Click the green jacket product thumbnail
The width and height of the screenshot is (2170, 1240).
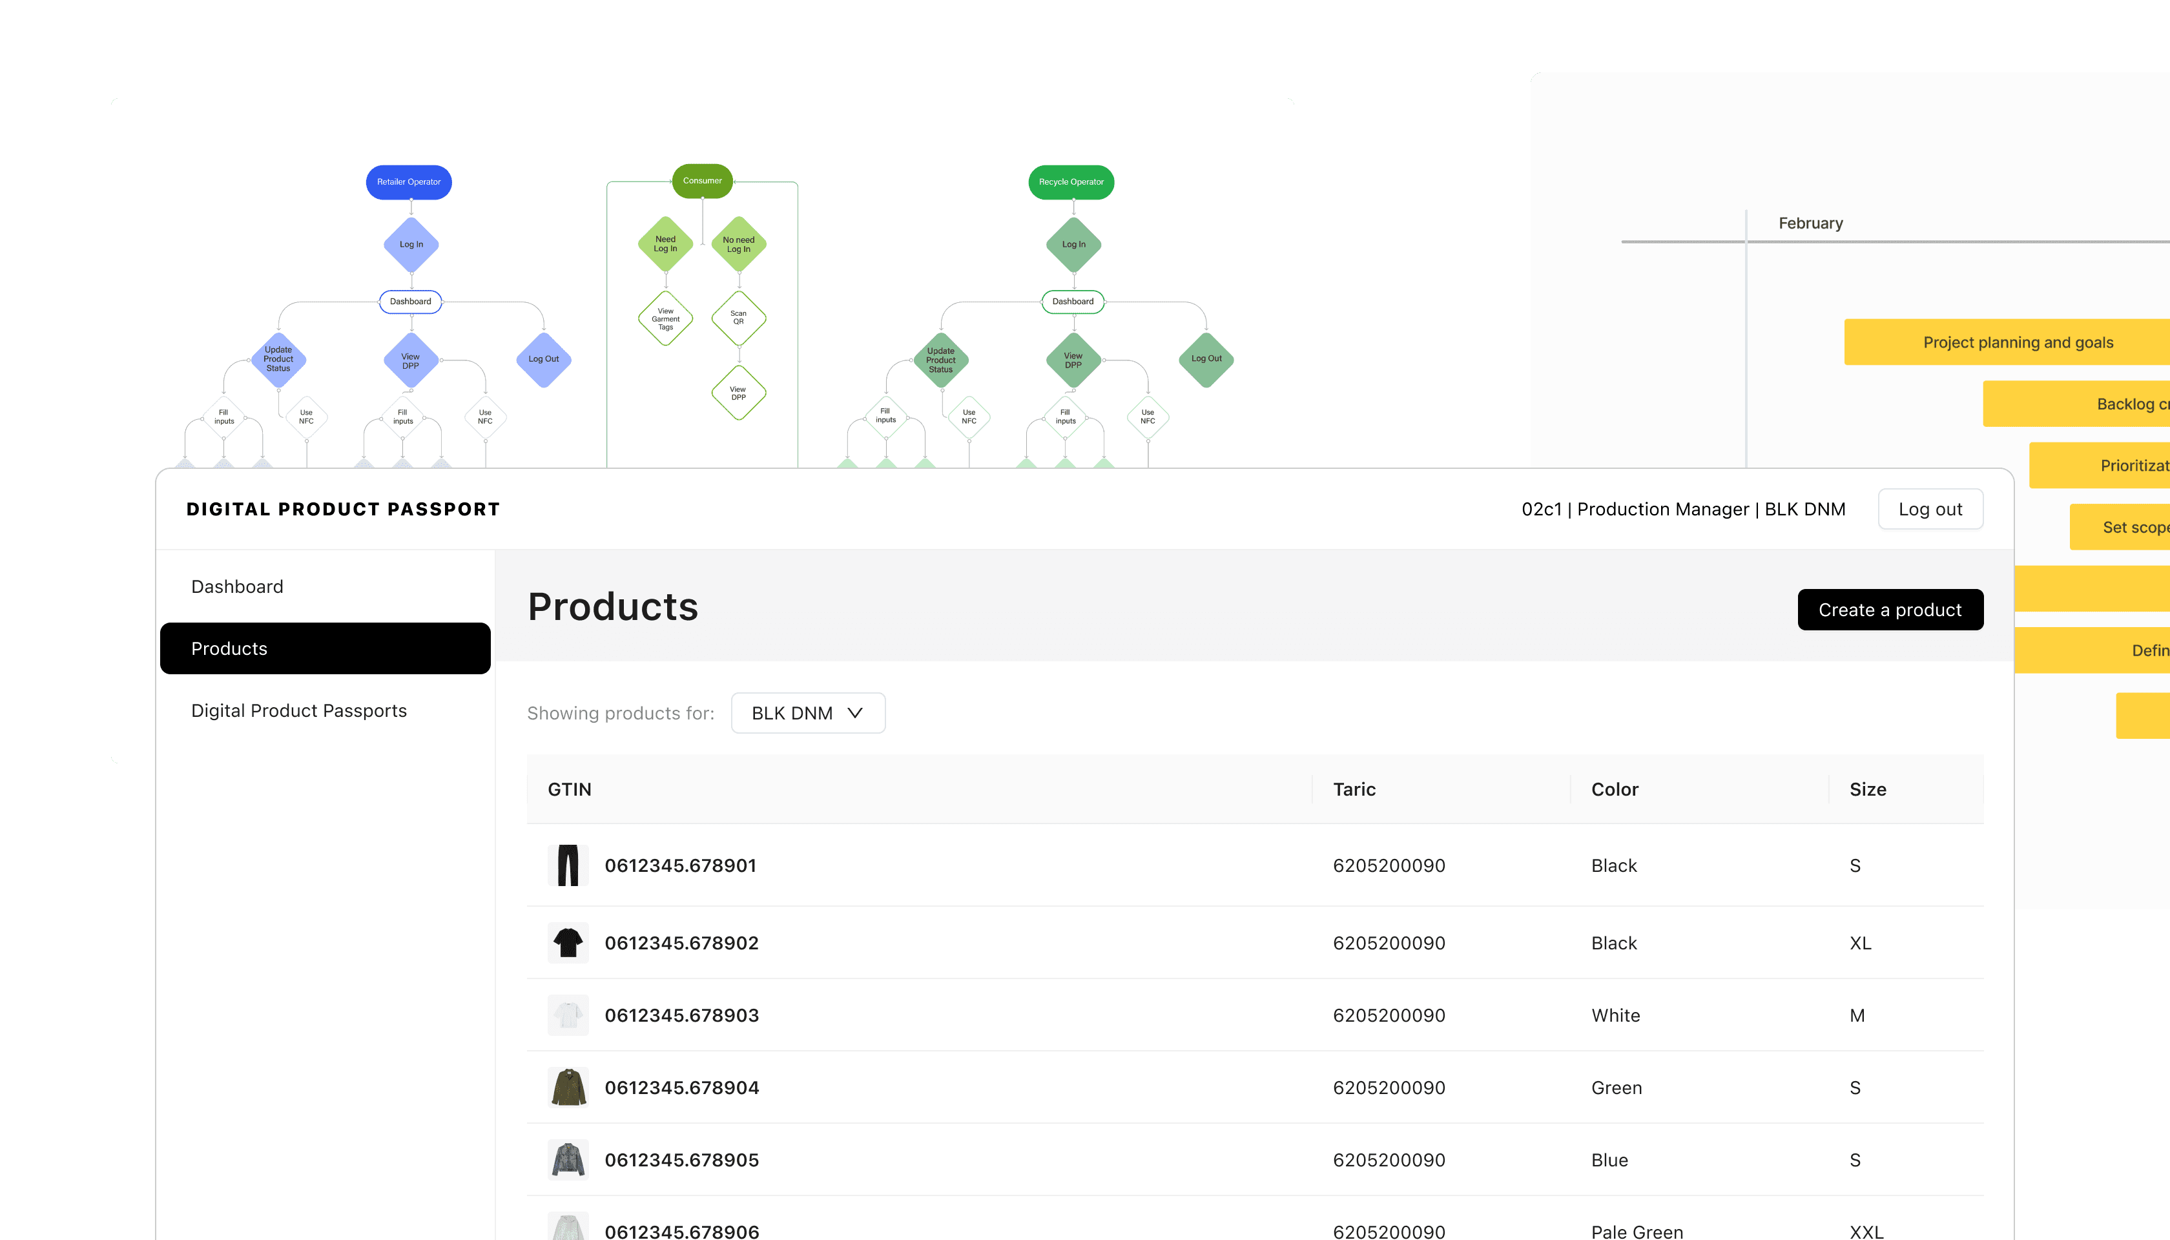click(x=568, y=1088)
